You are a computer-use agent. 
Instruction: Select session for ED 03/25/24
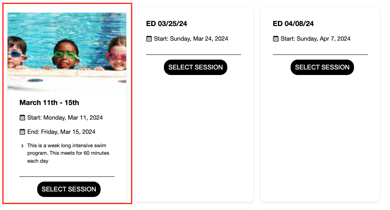pyautogui.click(x=196, y=67)
